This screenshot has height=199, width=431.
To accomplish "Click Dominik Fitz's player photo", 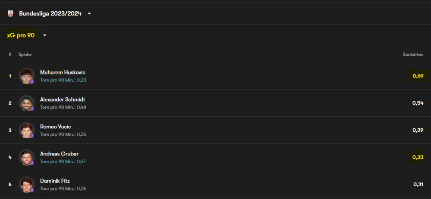I will point(26,184).
